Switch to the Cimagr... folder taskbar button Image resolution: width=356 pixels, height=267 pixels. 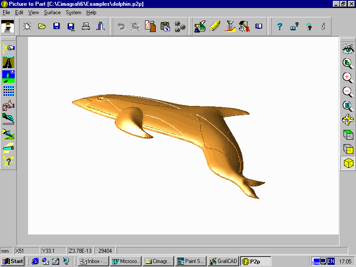pos(158,261)
